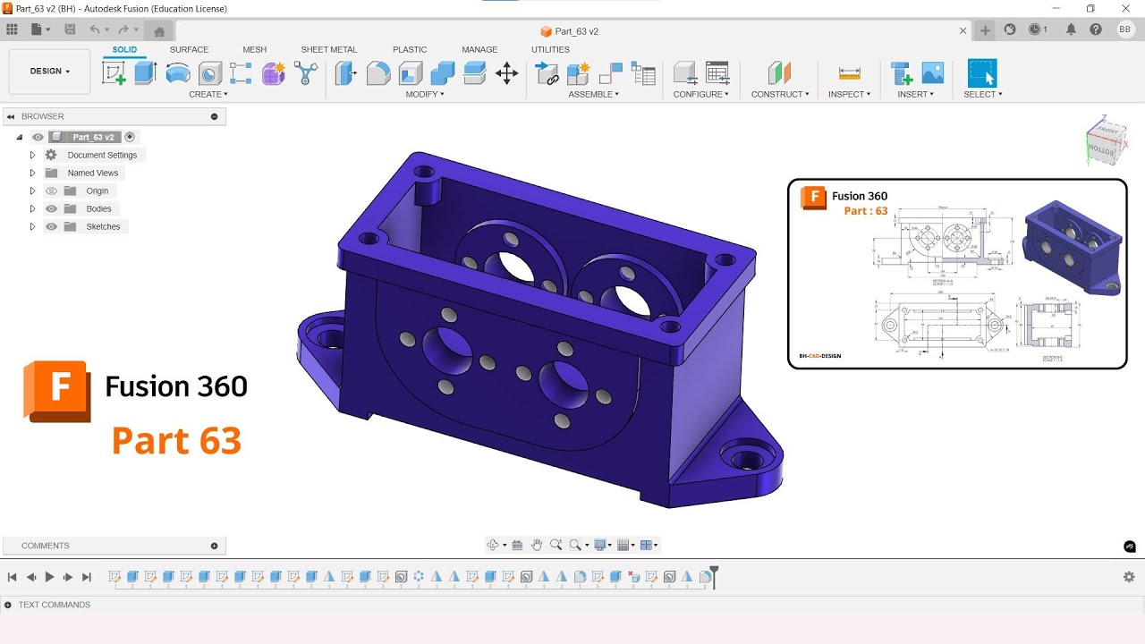The width and height of the screenshot is (1145, 644).
Task: Select the Insert Derive icon
Action: tap(902, 73)
